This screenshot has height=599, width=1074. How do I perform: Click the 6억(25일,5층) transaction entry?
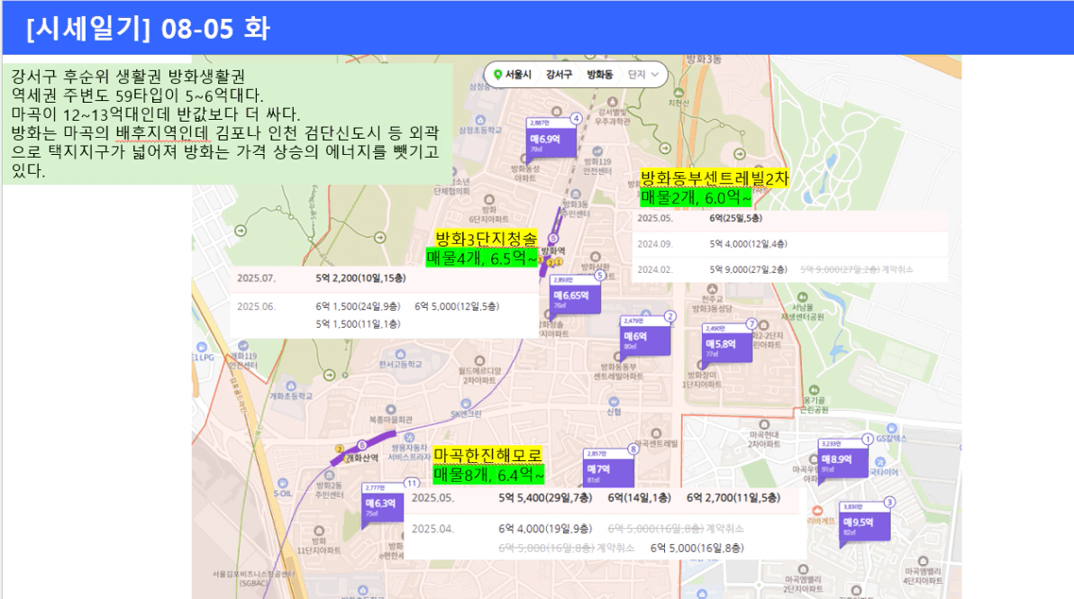[735, 218]
